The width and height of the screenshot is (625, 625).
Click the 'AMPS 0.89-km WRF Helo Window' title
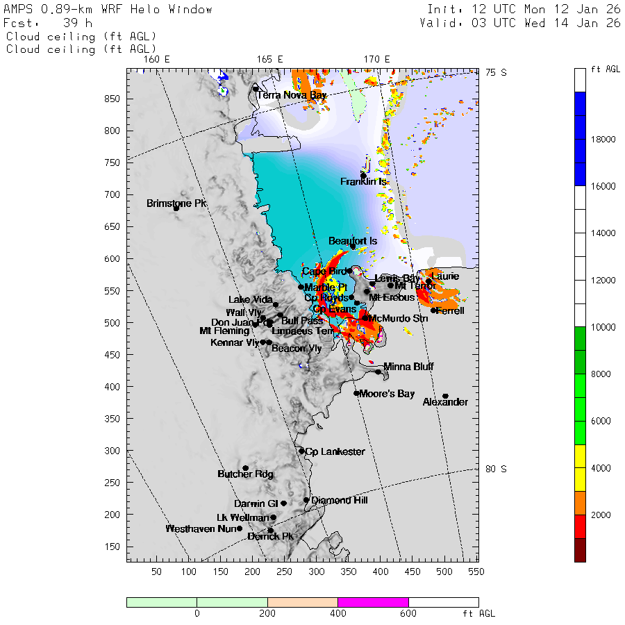point(108,10)
